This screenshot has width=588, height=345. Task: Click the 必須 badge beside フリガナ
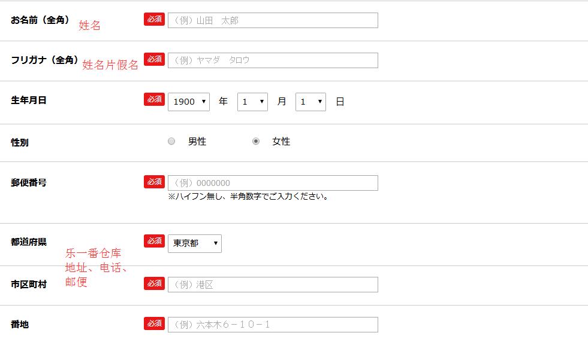pos(154,59)
